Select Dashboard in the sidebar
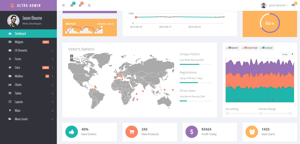 click(28, 34)
